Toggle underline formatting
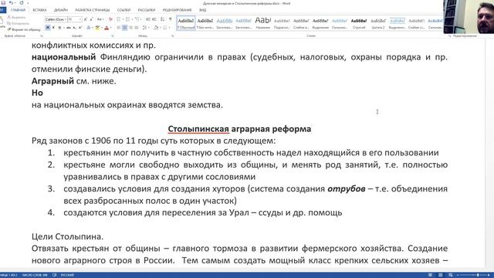This screenshot has width=494, height=278. click(59, 28)
